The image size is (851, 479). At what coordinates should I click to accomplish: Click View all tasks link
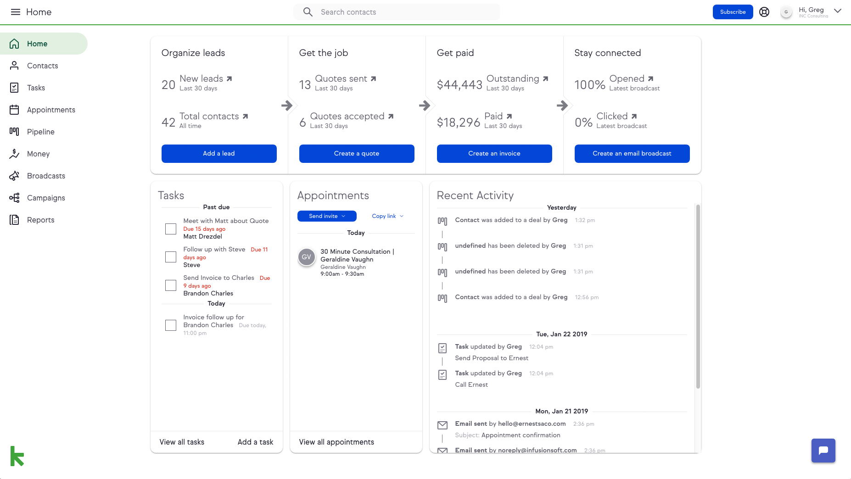coord(182,442)
